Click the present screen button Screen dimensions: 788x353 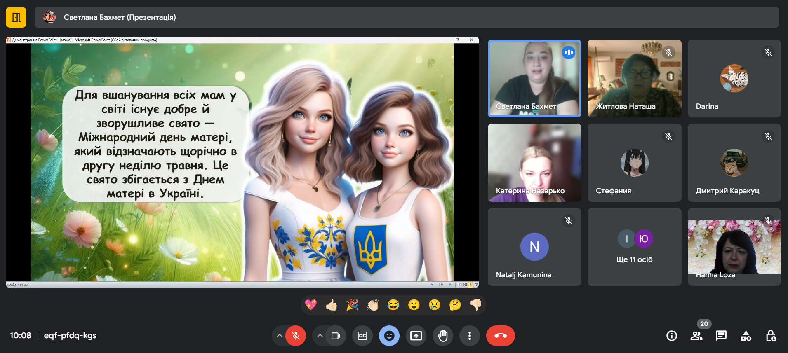click(x=416, y=336)
